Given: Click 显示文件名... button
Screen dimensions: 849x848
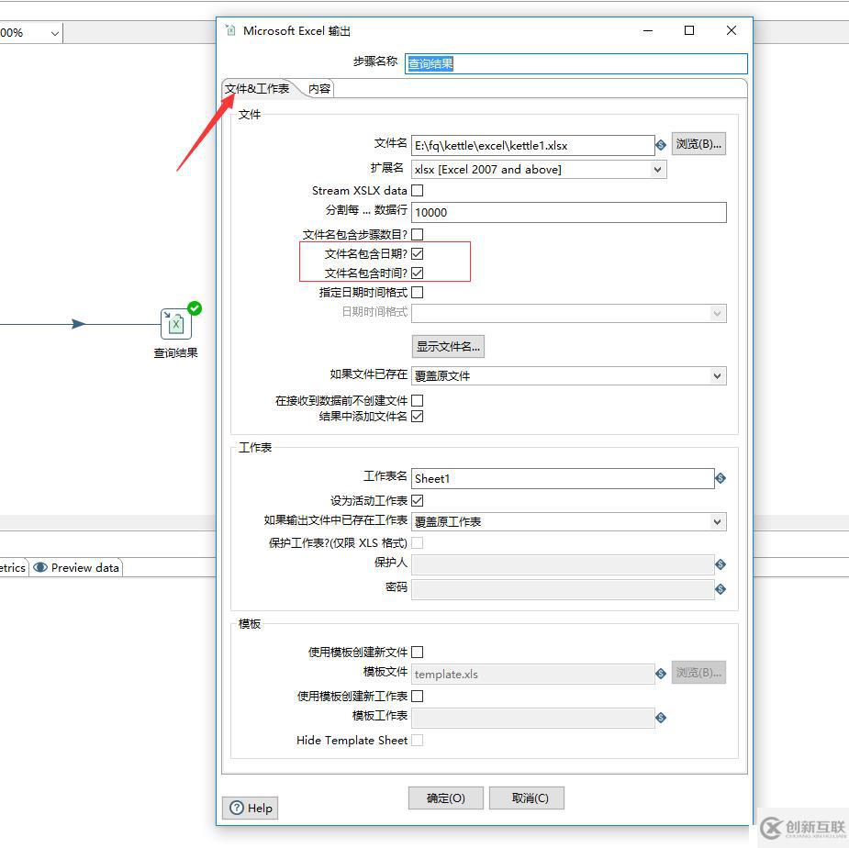Looking at the screenshot, I should [448, 347].
